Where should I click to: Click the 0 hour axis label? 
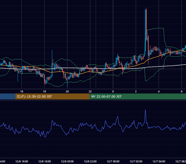click(x=113, y=92)
